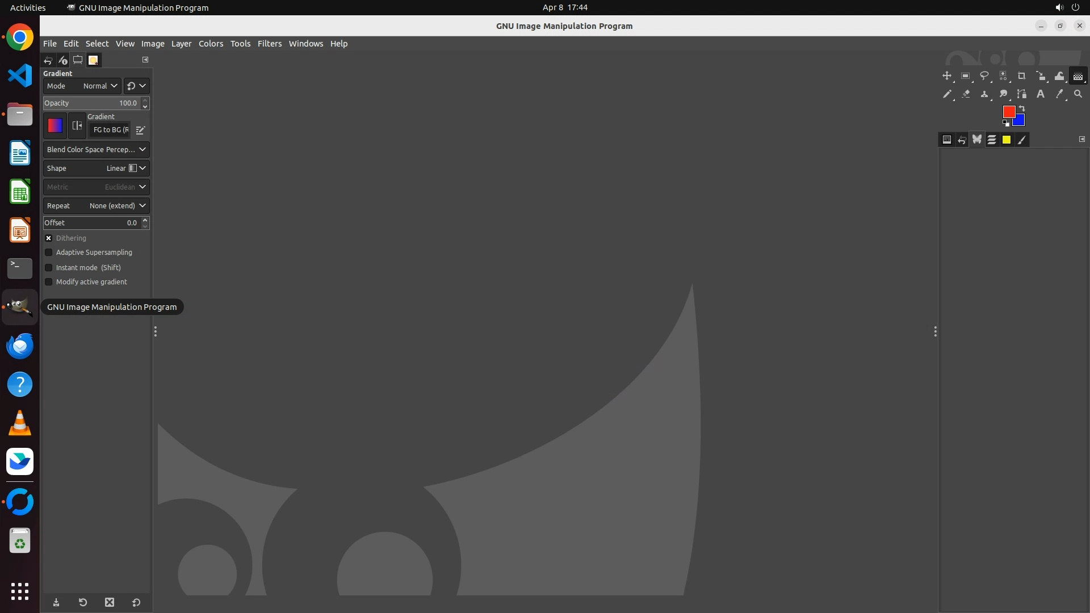Image resolution: width=1090 pixels, height=613 pixels.
Task: Select the Free Select lasso tool
Action: click(x=984, y=76)
